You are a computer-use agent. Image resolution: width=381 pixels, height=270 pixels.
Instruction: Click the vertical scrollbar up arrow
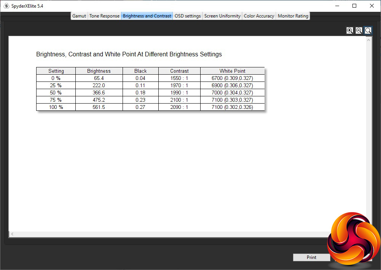[368, 40]
